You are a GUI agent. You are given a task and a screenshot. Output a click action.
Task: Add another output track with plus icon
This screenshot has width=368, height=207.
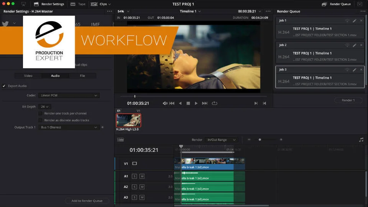[x=102, y=127]
